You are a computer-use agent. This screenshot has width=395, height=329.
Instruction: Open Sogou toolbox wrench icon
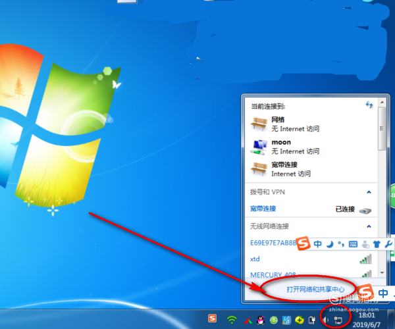388,244
